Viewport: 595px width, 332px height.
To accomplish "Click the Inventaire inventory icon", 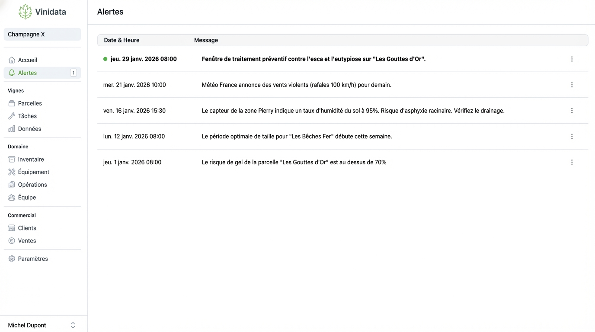I will [11, 159].
